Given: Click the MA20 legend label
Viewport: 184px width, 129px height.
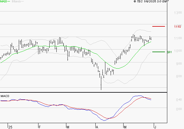Looking at the screenshot, I should (4, 1).
